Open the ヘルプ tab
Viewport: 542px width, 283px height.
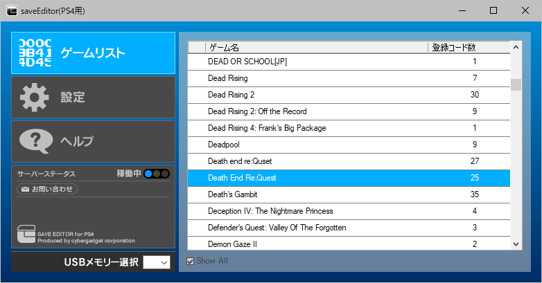(94, 141)
